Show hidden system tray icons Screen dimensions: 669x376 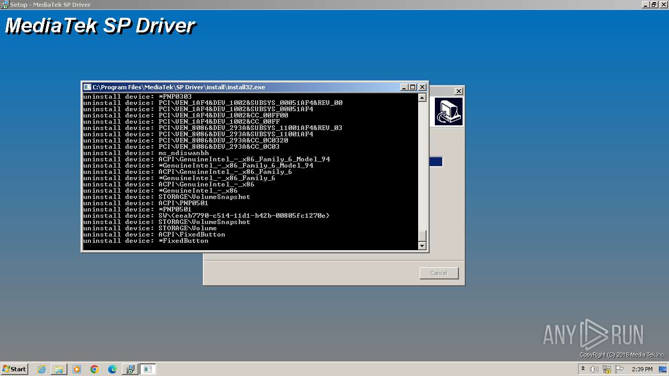582,369
